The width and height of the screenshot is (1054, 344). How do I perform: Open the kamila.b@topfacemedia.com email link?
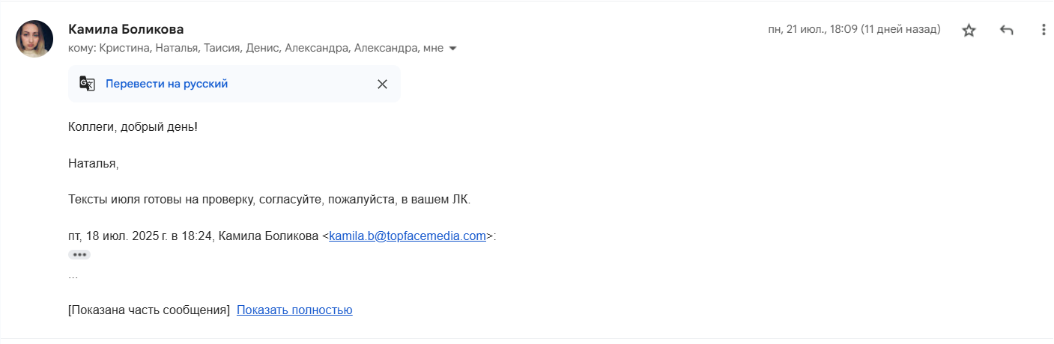point(408,236)
